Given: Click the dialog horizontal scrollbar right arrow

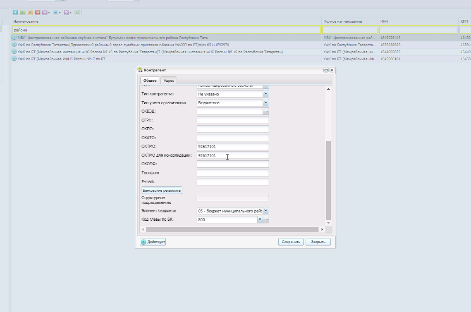Looking at the screenshot, I should 322,229.
